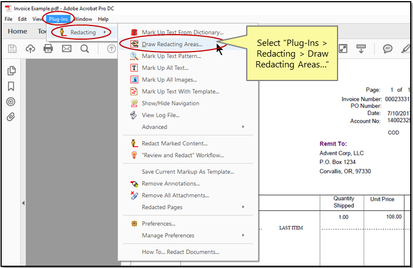Click the Search magnifier icon in toolbar
Viewport: 413px width, 268px height.
click(85, 49)
